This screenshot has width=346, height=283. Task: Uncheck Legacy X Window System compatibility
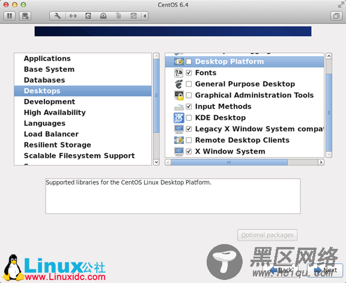[189, 129]
